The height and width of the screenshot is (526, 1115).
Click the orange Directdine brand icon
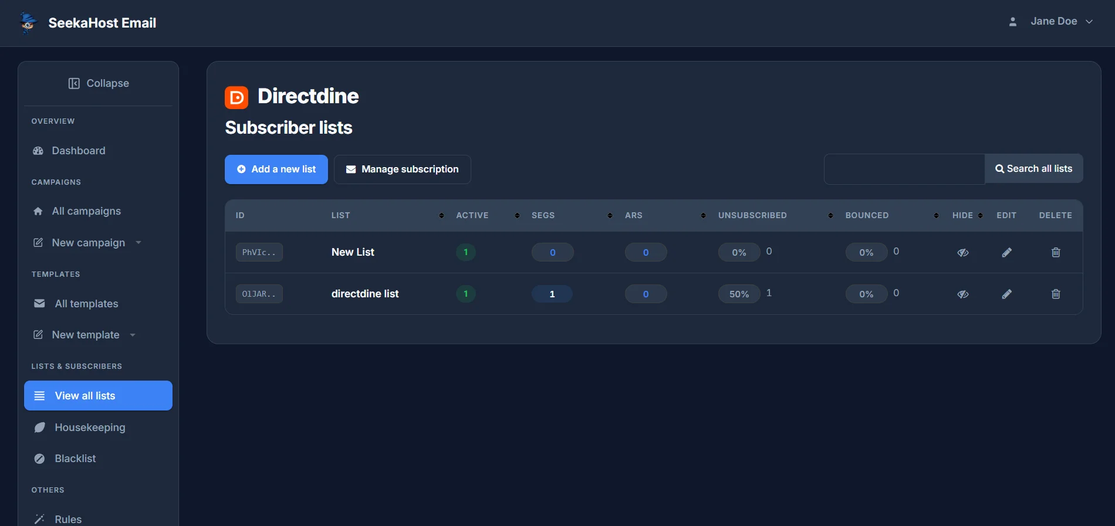236,97
